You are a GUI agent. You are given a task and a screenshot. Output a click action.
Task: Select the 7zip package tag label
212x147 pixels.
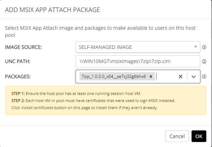tap(114, 76)
